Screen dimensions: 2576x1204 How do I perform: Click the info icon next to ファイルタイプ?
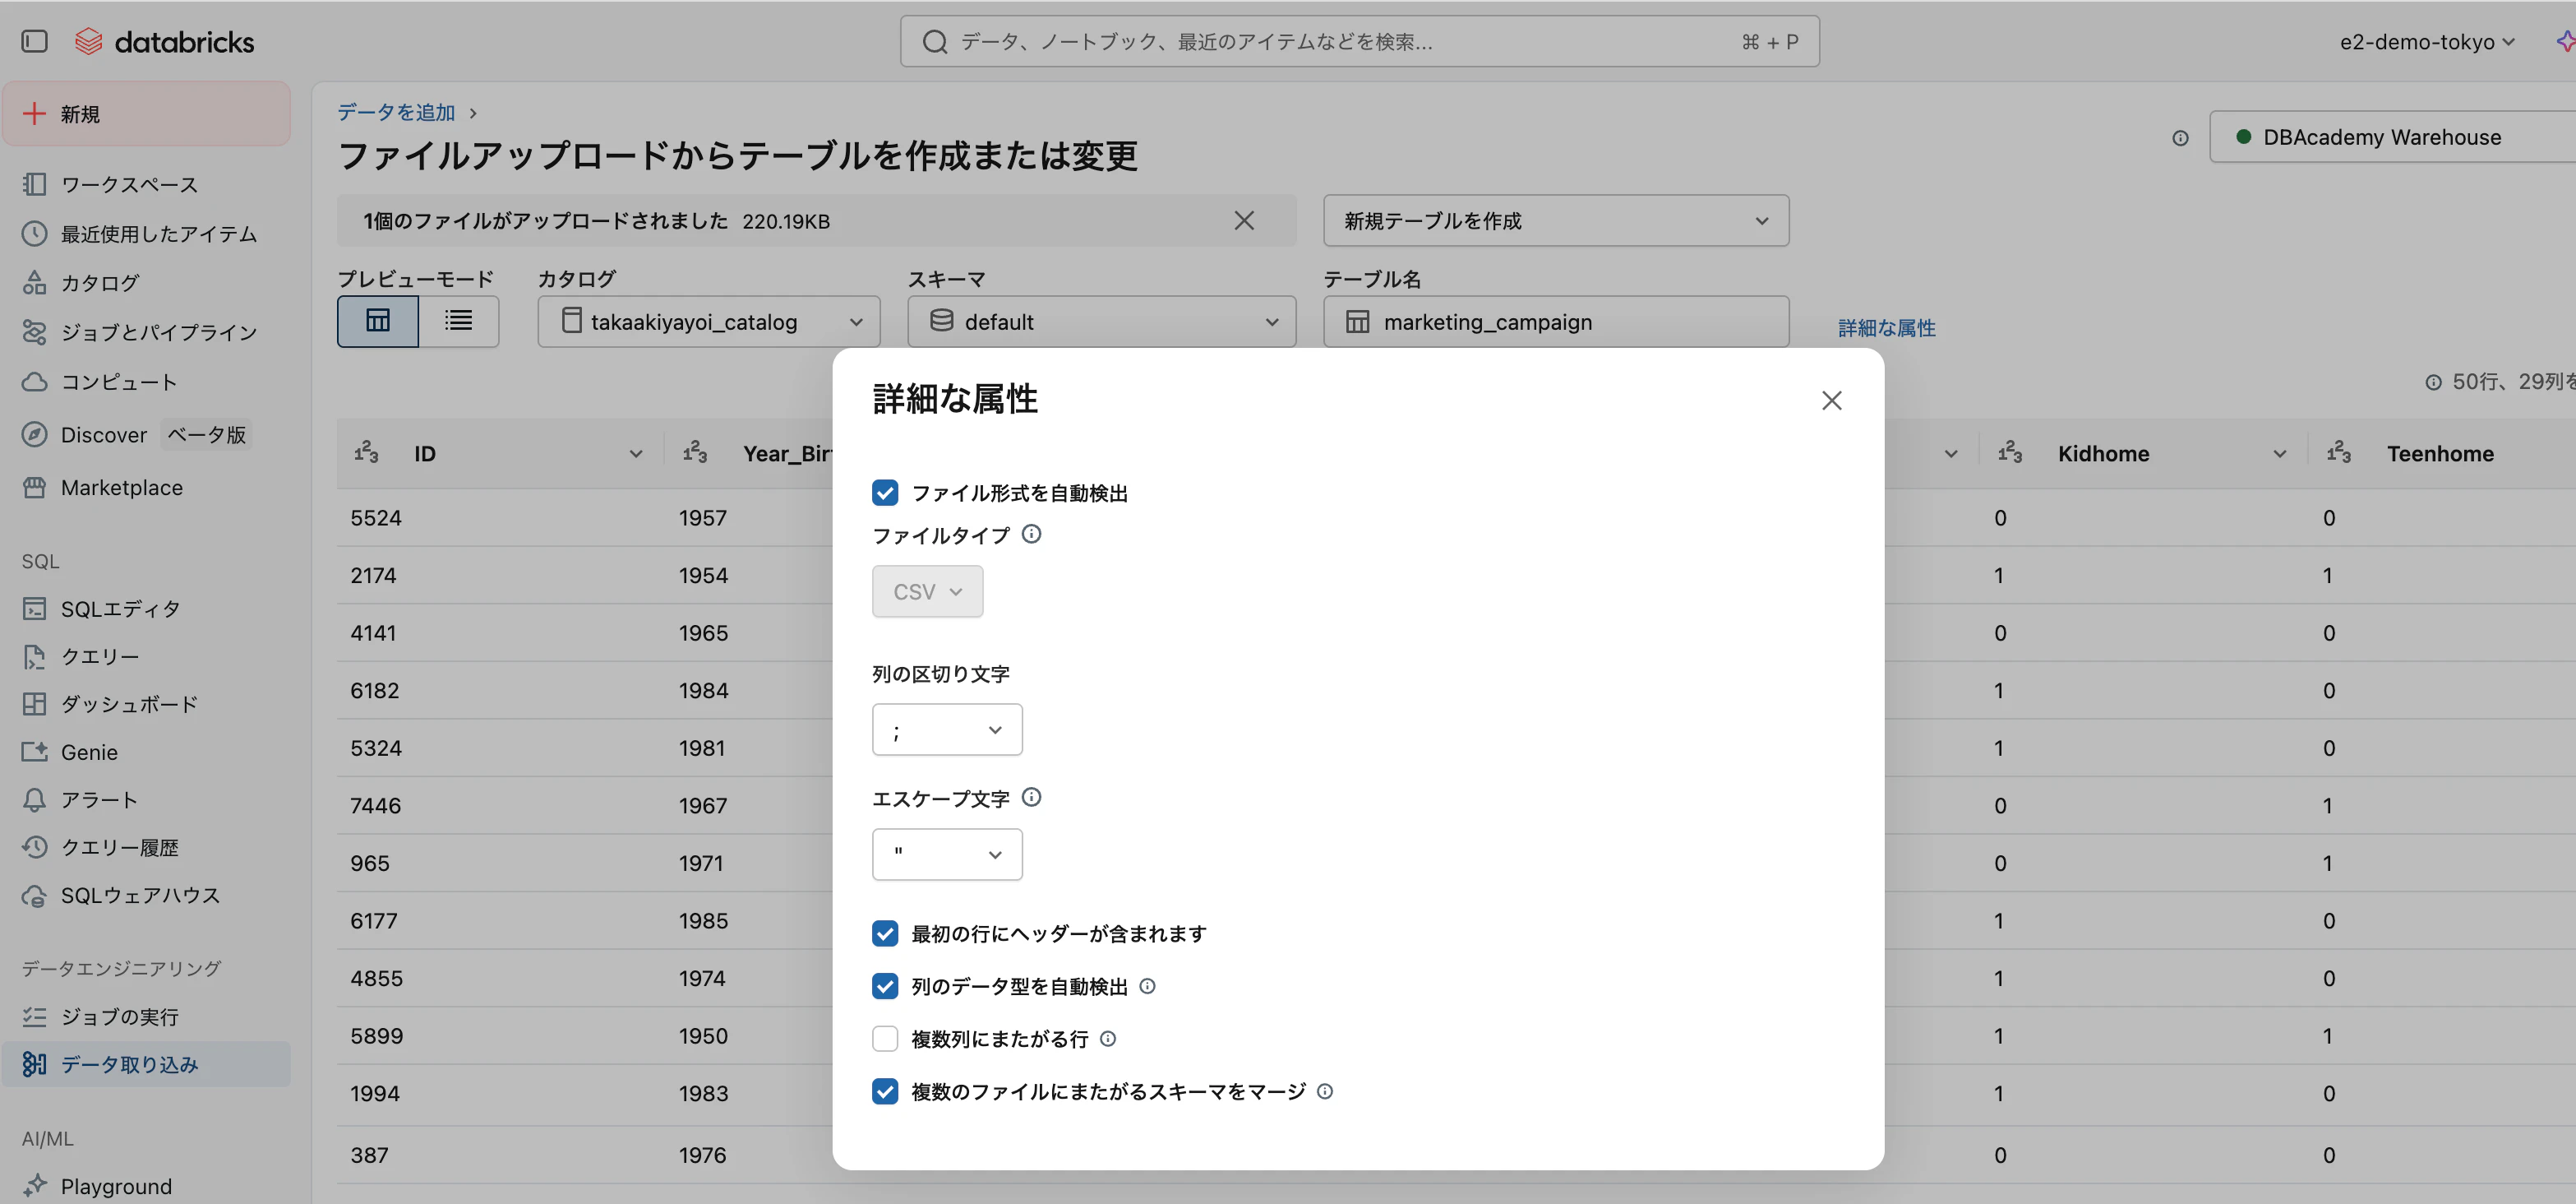tap(1031, 535)
